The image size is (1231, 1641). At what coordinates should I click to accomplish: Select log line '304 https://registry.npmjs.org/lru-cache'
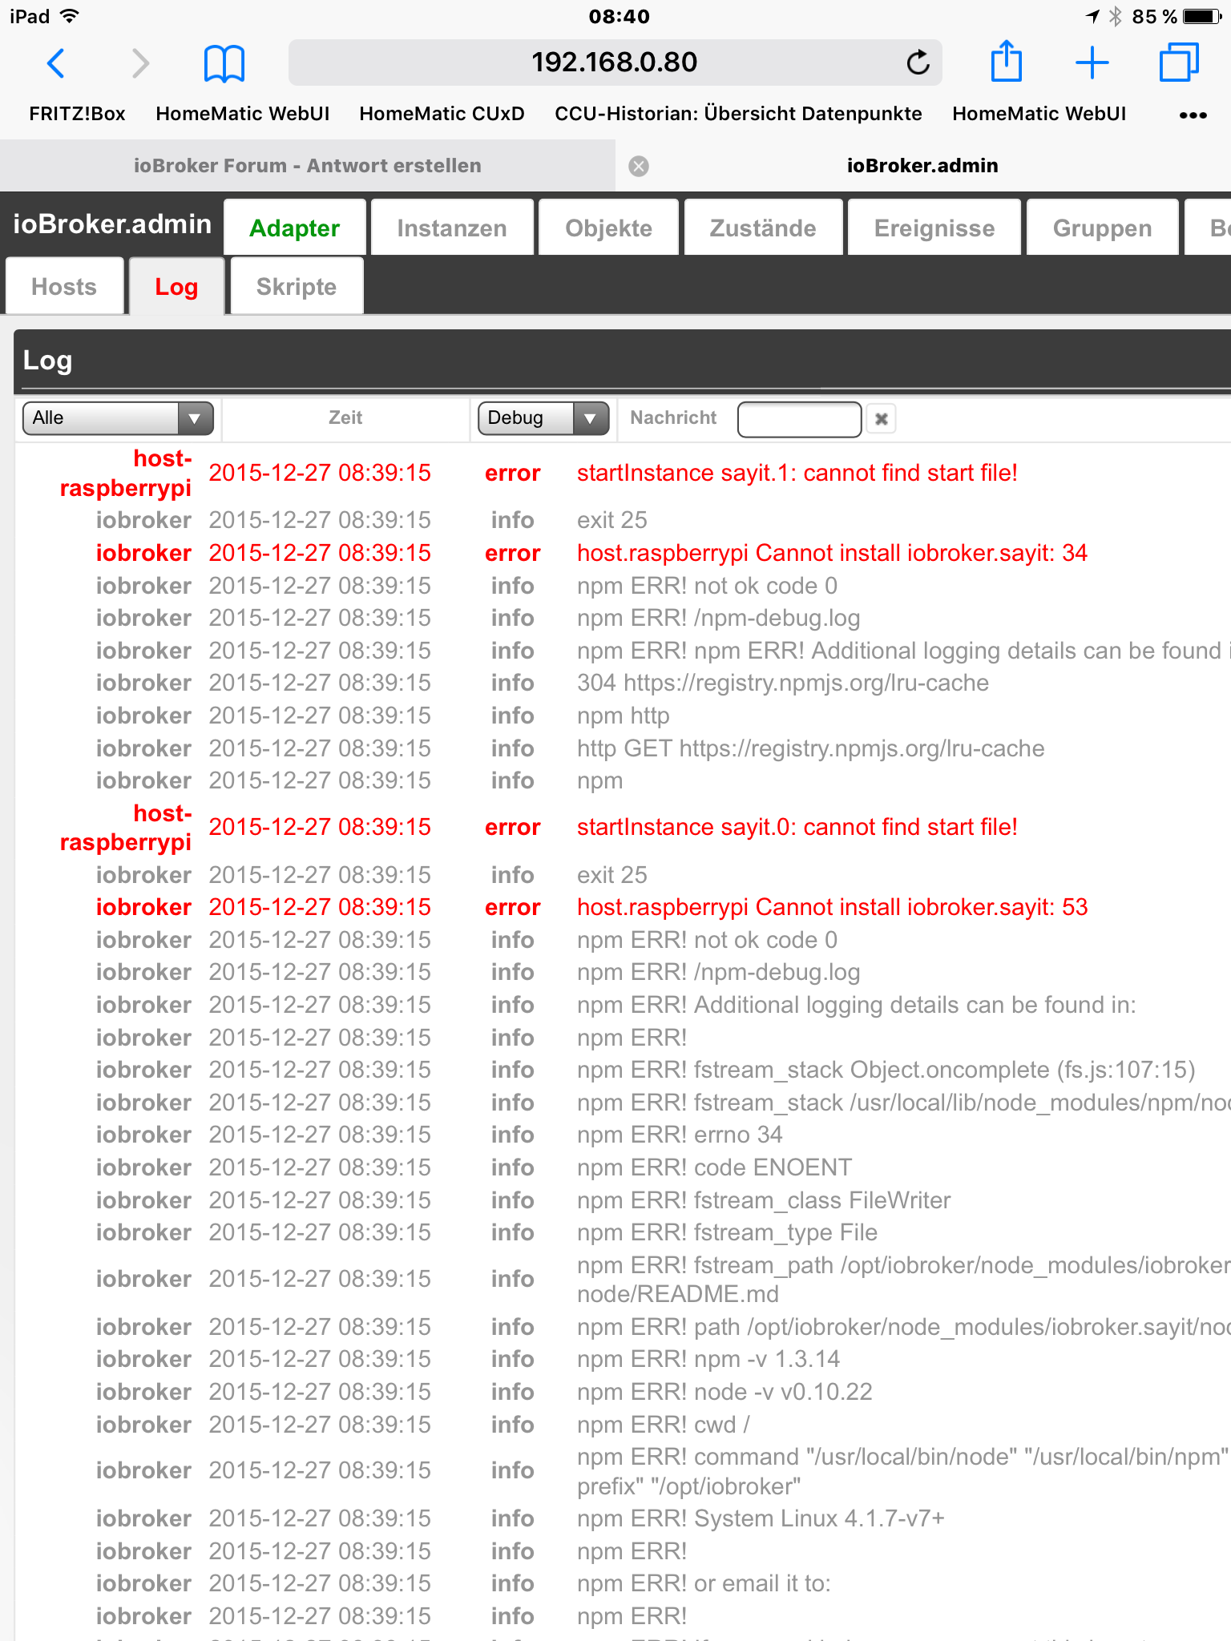tap(783, 683)
